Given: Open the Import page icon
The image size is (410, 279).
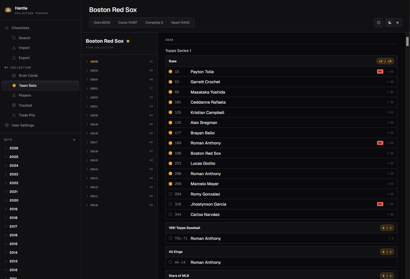Looking at the screenshot, I should (x=14, y=48).
